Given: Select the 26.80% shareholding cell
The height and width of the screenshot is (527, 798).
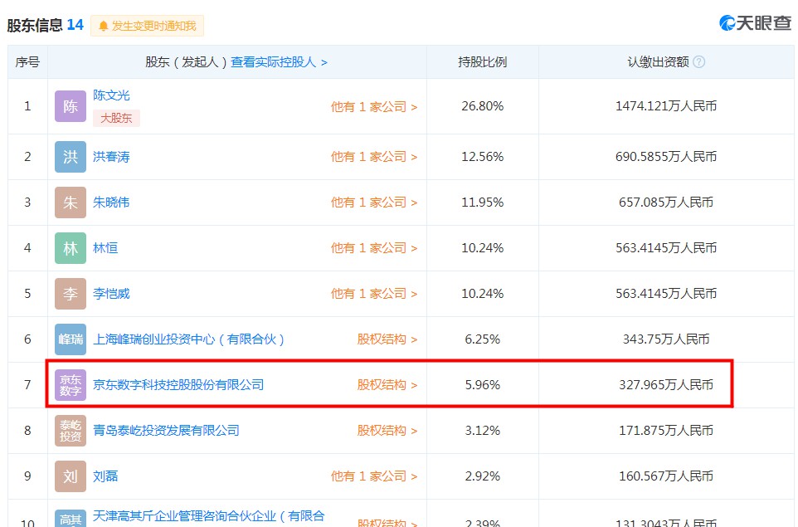Looking at the screenshot, I should pos(483,106).
